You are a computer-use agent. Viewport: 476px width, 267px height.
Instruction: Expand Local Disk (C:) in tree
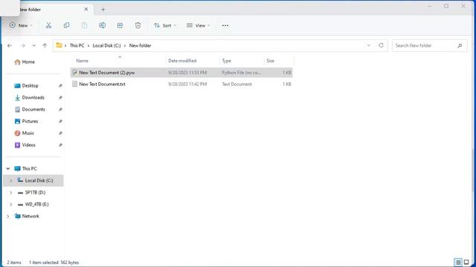(11, 180)
